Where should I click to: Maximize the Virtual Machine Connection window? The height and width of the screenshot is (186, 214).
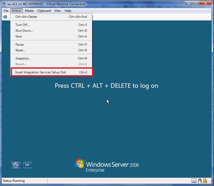[x=196, y=3]
